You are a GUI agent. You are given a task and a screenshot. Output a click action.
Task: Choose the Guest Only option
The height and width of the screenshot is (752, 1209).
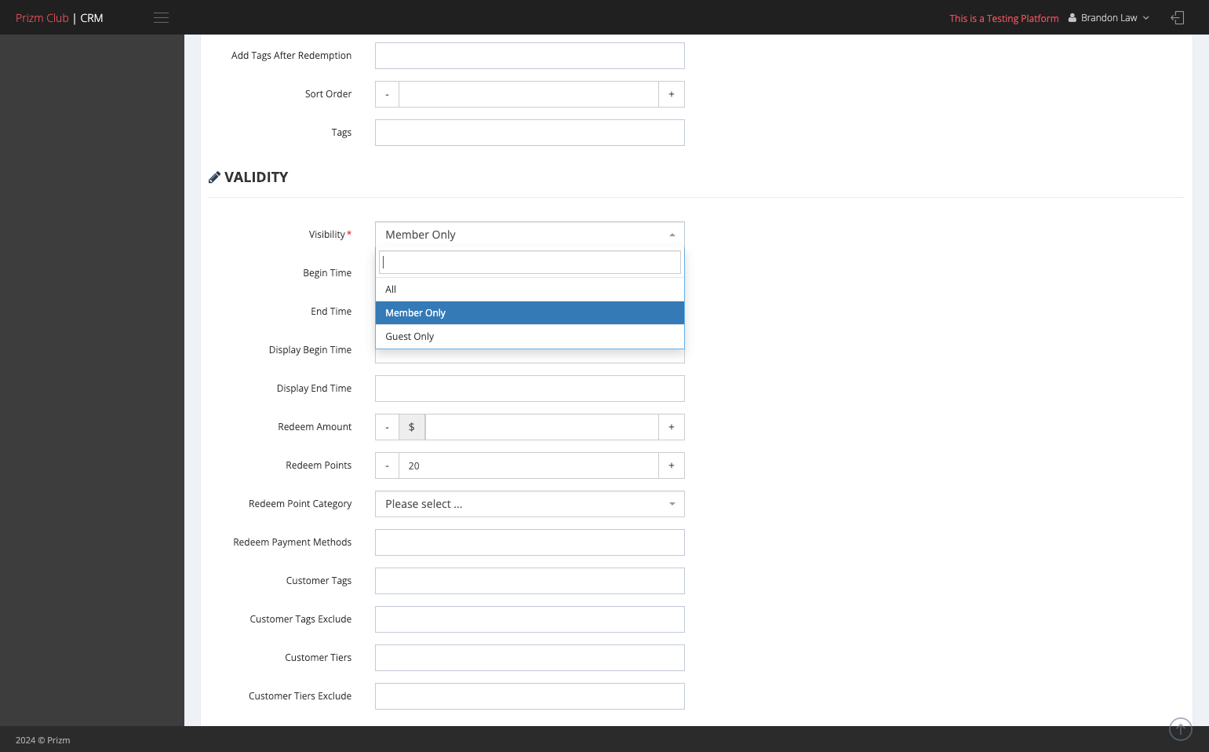[530, 337]
